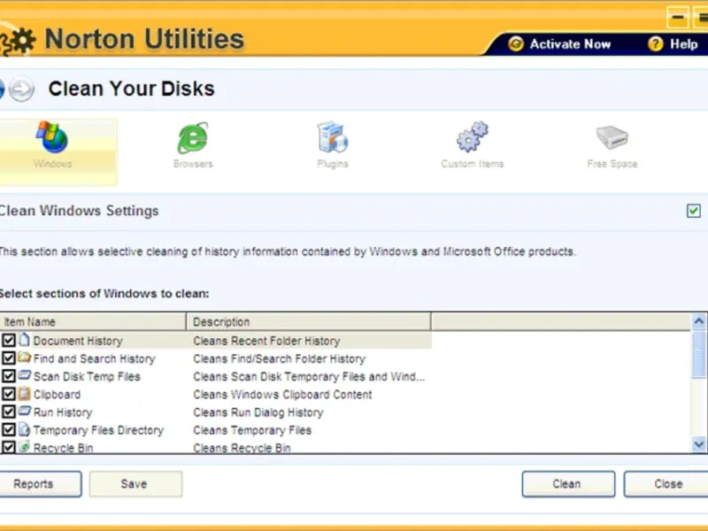Click the Temporary Files Directory icon
Screen dimensions: 708x531
click(x=25, y=429)
